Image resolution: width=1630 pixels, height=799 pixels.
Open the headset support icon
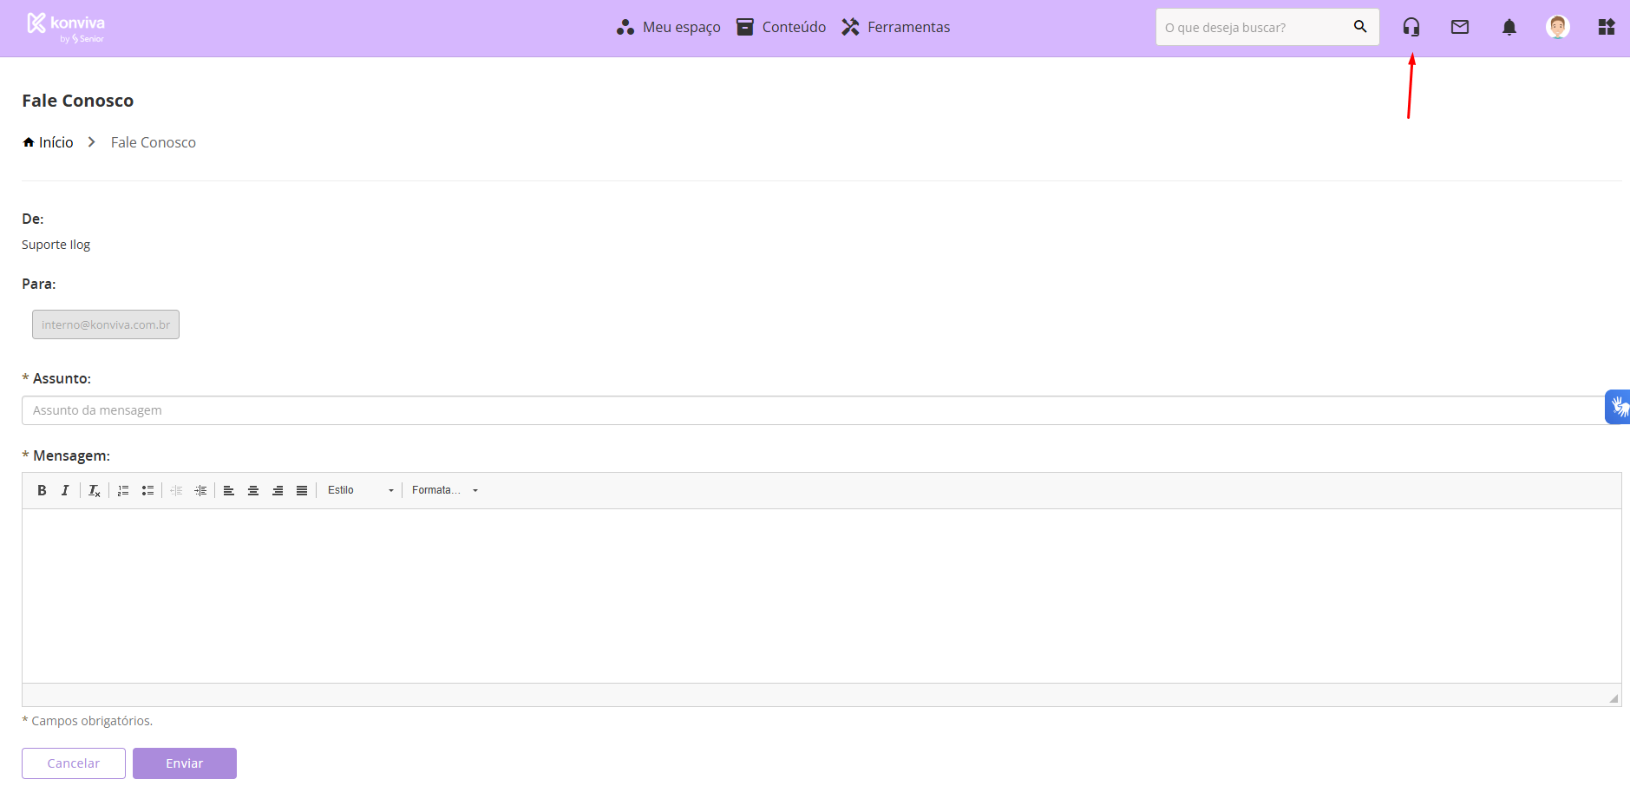pyautogui.click(x=1411, y=28)
